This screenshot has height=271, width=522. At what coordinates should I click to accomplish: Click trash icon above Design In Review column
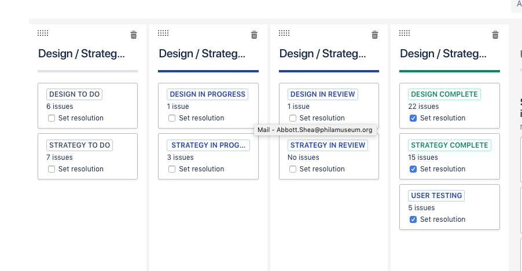[x=374, y=35]
